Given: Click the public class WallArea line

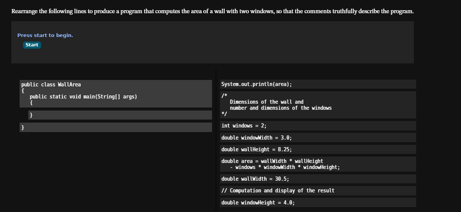Looking at the screenshot, I should point(51,84).
